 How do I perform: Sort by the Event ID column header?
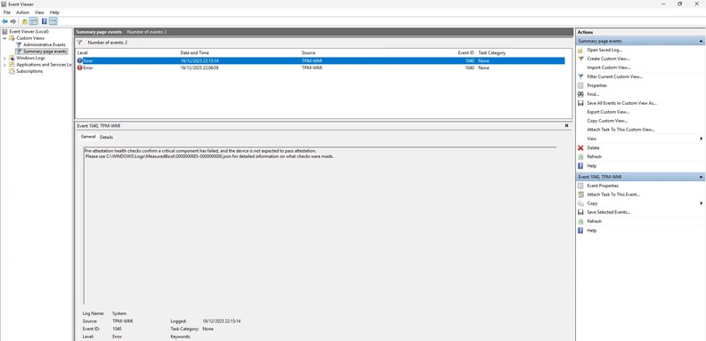[431, 53]
